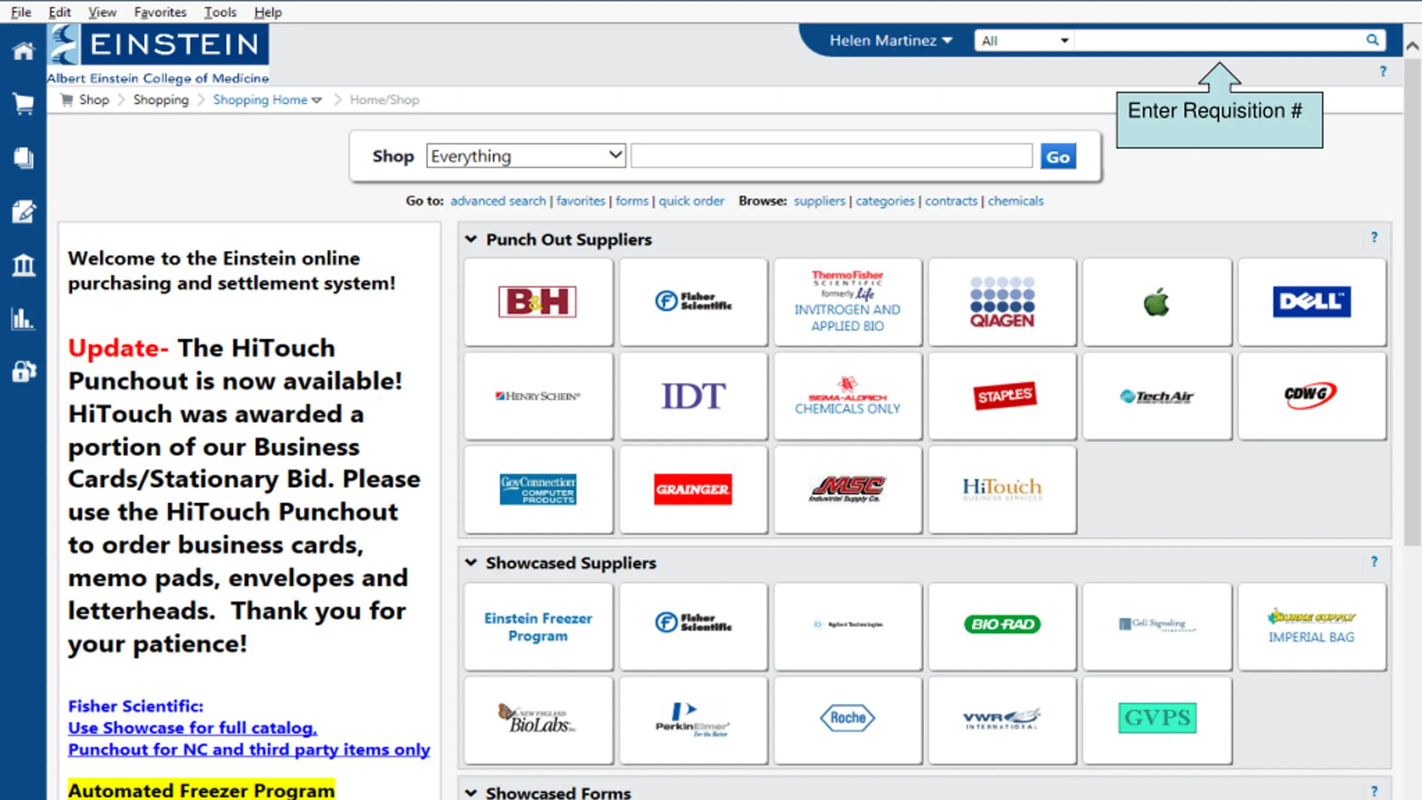Screen dimensions: 1422x800
Task: Open the Apple supplier tile
Action: [x=1157, y=302]
